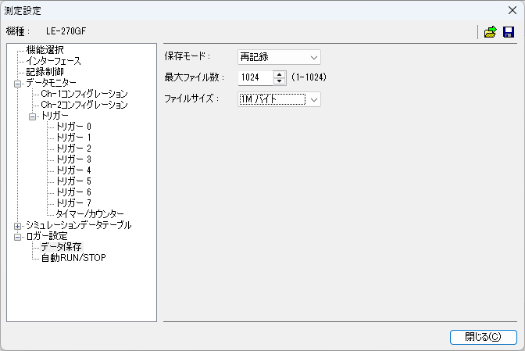The height and width of the screenshot is (351, 525).
Task: Open Ch-1コンフィグレーション settings
Action: [84, 94]
